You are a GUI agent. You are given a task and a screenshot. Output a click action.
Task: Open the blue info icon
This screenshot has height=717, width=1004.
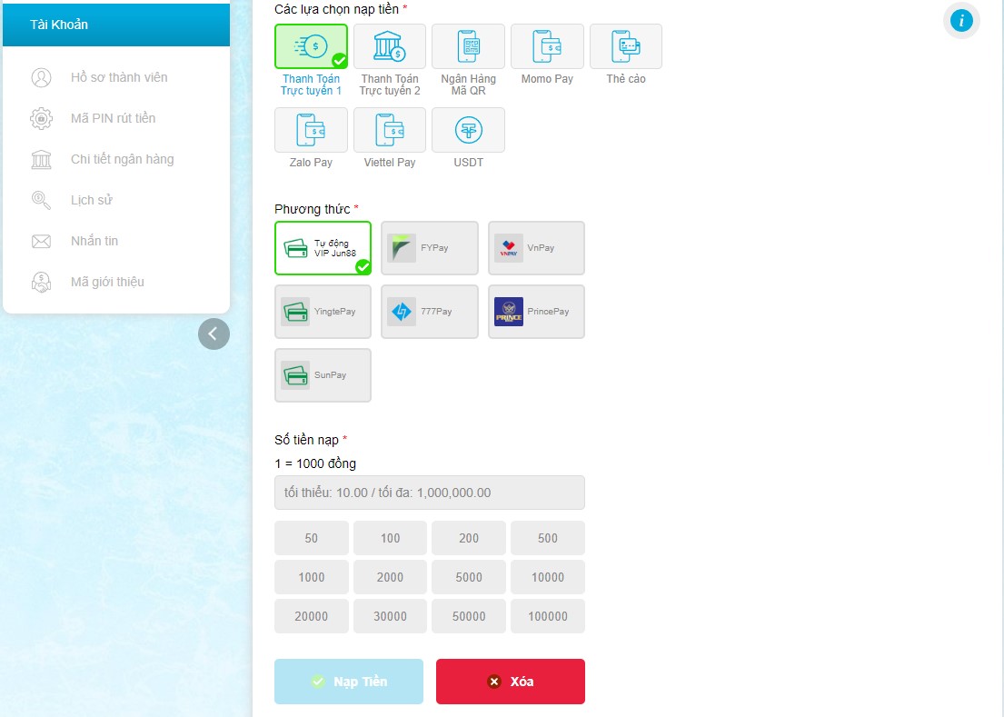[960, 20]
